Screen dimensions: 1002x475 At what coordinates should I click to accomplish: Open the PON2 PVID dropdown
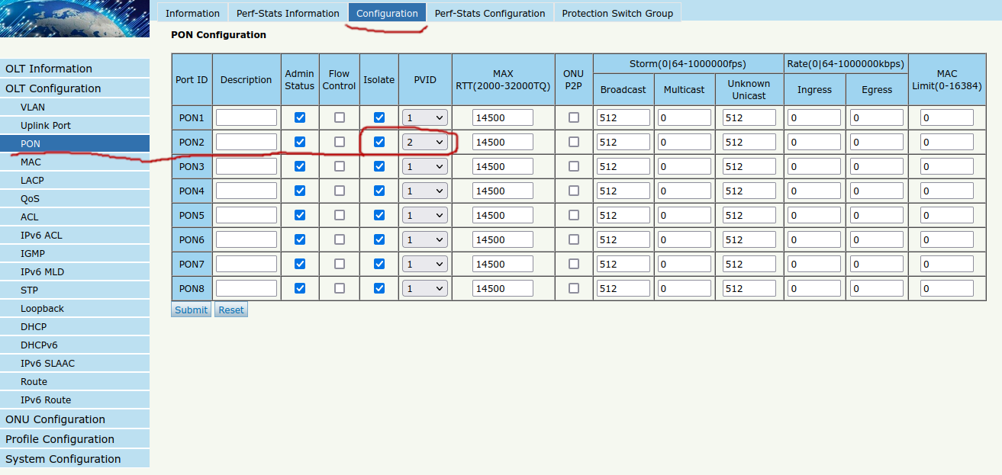tap(425, 142)
